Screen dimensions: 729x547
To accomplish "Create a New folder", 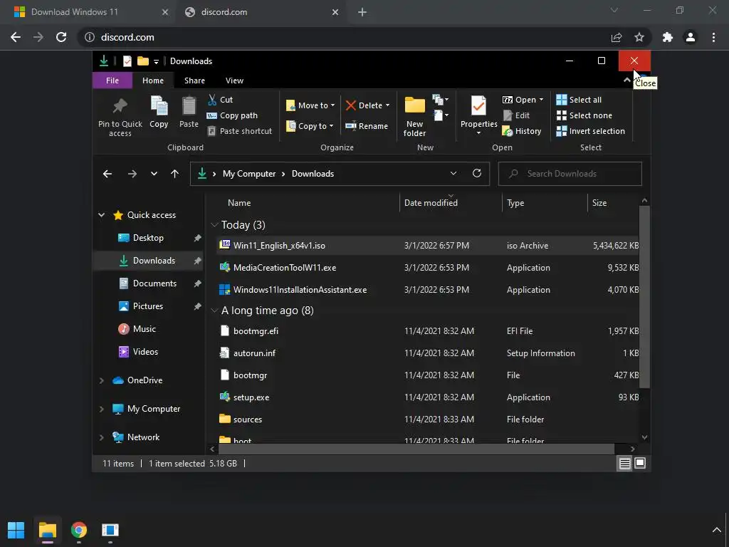I will [414, 116].
